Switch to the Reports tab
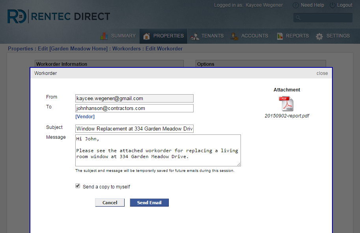This screenshot has width=360, height=233. (x=297, y=36)
